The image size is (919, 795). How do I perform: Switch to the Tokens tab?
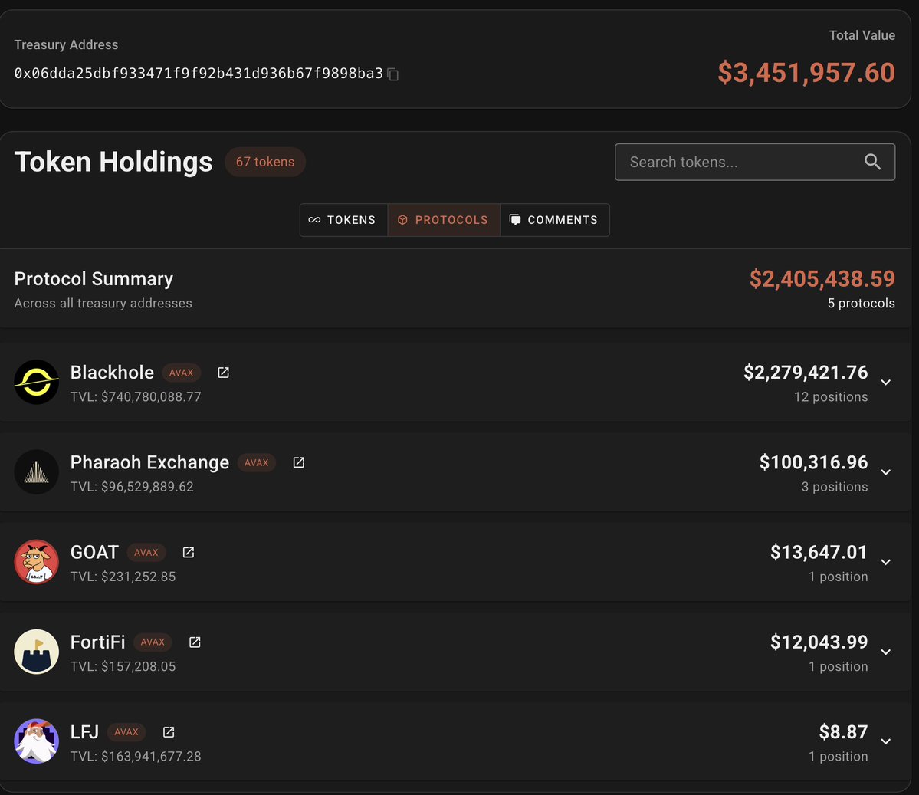click(343, 220)
